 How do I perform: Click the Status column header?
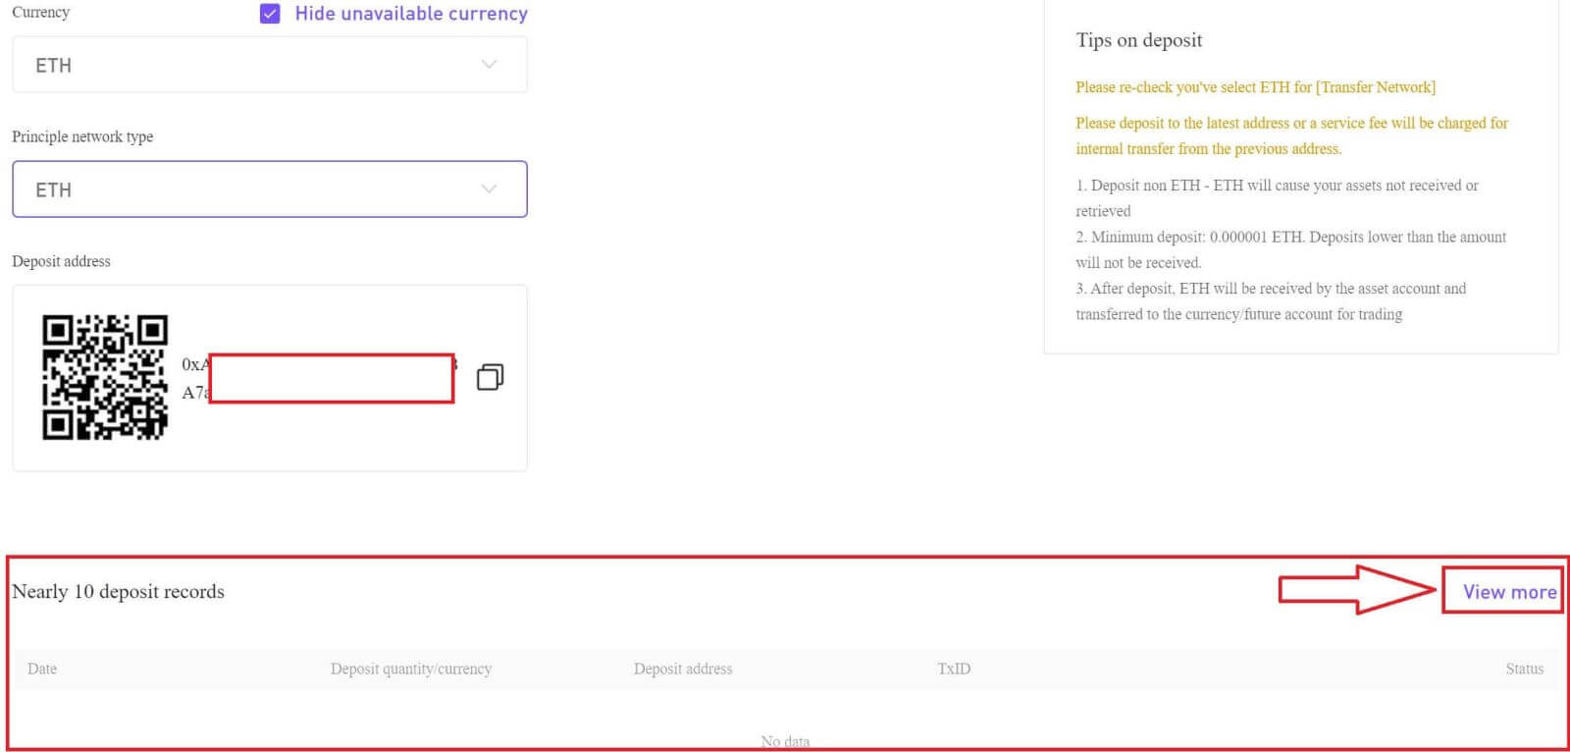(x=1524, y=669)
